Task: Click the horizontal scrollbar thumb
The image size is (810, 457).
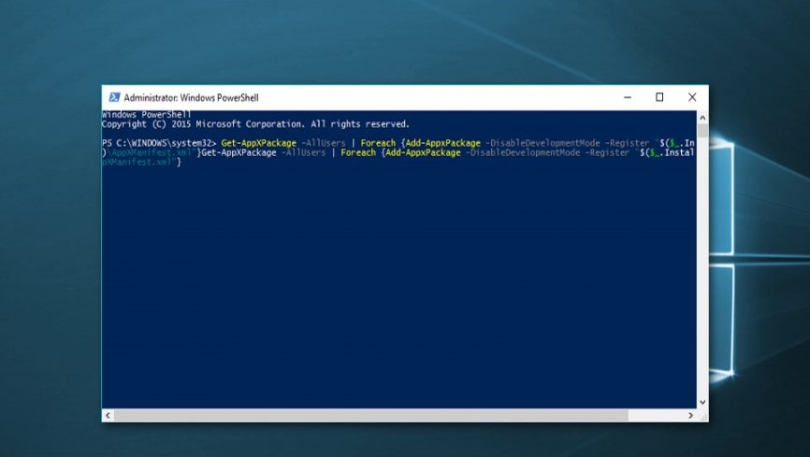Action: point(371,415)
